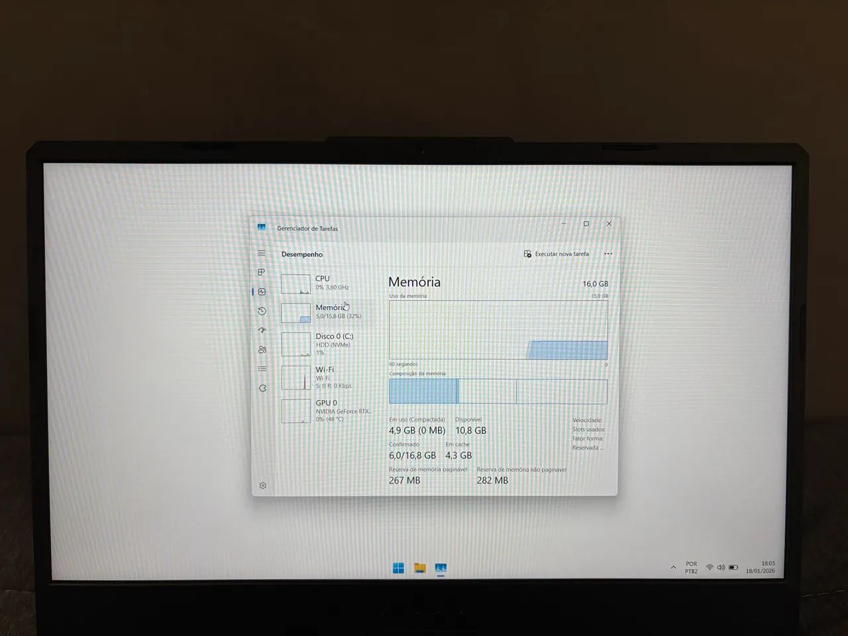The image size is (848, 636).
Task: Open the Usuários sidebar icon
Action: pos(261,348)
